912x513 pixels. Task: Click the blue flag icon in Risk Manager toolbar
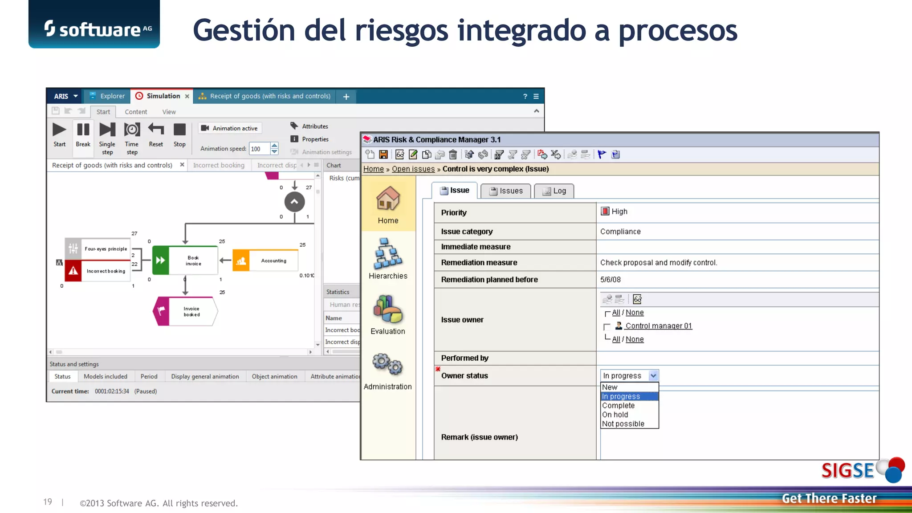tap(602, 155)
